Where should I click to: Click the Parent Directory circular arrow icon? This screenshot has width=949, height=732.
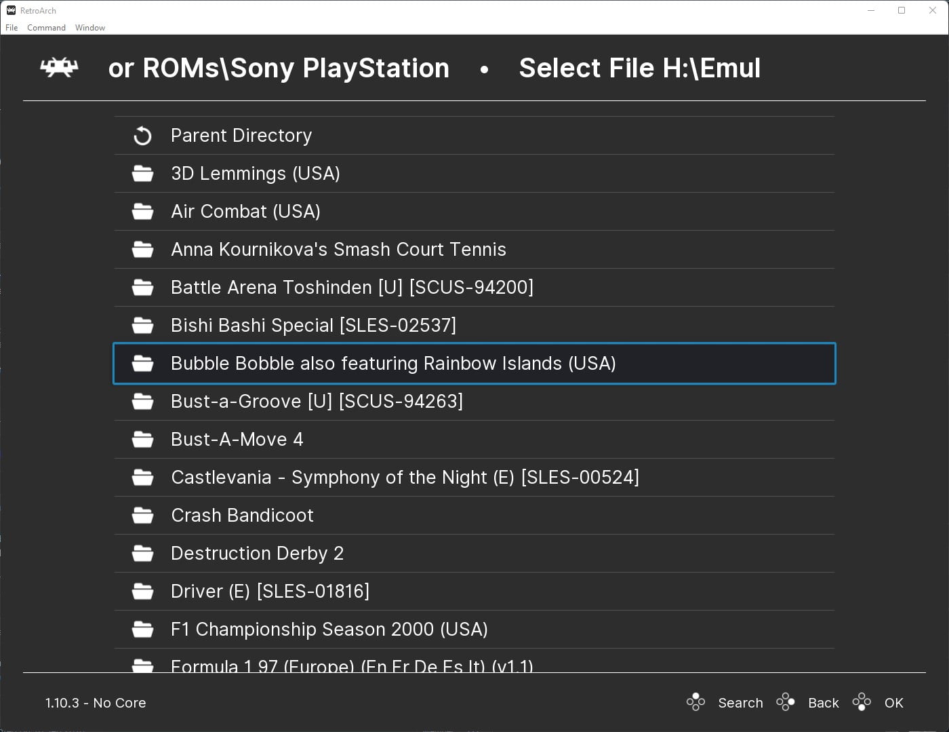(142, 135)
